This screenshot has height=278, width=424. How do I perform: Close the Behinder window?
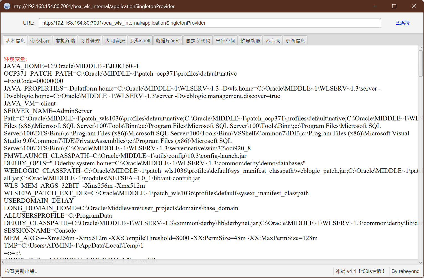tap(414, 6)
